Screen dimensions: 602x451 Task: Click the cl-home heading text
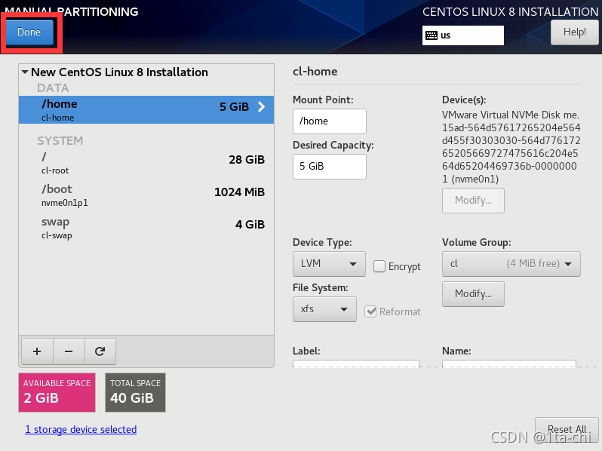point(315,72)
